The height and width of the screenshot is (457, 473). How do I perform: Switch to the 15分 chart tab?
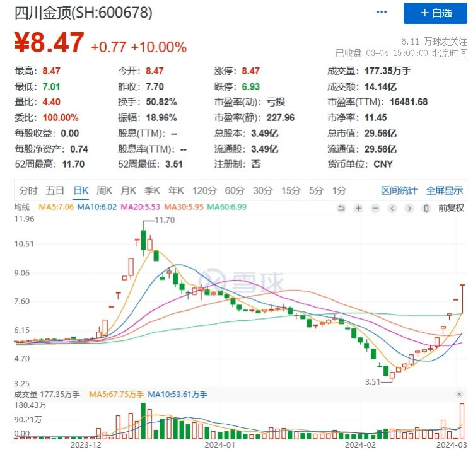[x=291, y=190]
